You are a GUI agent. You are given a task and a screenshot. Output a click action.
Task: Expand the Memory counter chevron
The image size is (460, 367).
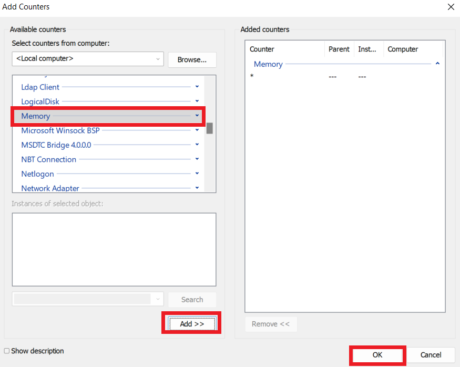coord(197,116)
